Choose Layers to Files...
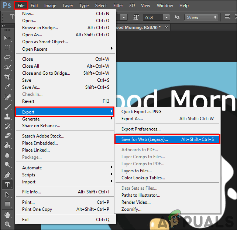 coord(168,171)
